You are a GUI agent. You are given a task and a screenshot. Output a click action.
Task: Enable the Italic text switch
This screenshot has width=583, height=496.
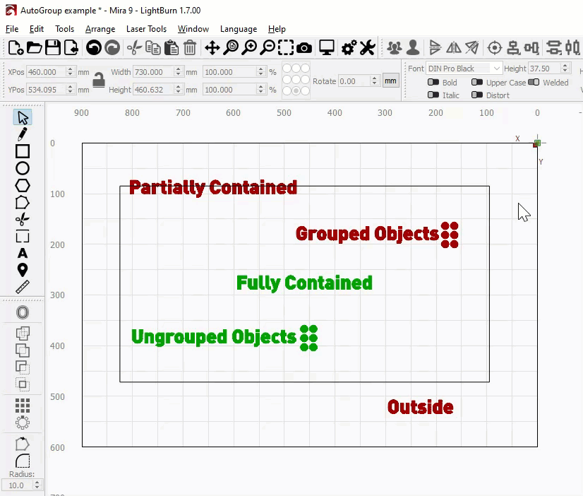[433, 95]
